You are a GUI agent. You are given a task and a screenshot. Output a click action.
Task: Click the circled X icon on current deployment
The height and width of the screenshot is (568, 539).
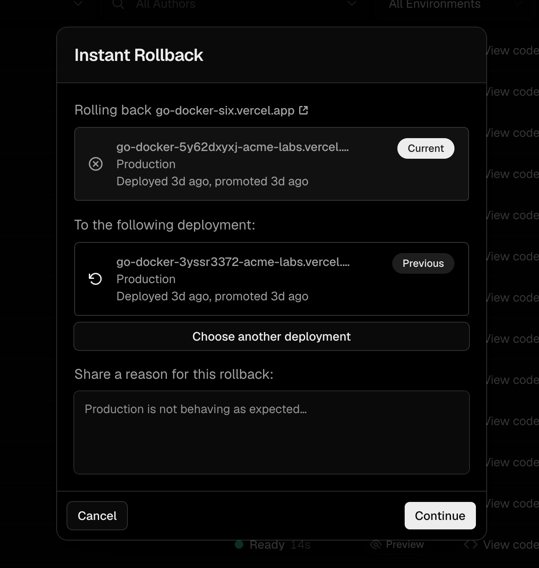[96, 164]
